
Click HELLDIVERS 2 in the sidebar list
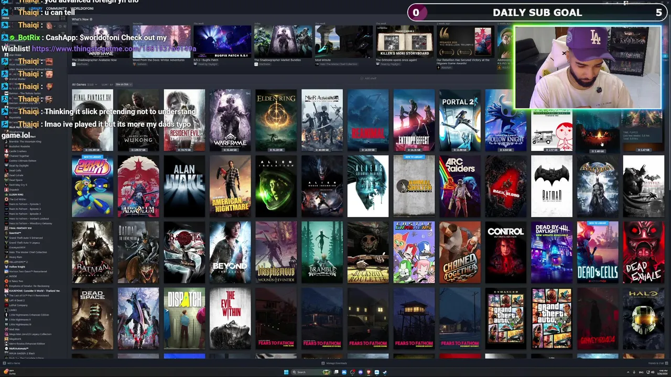coord(18,262)
